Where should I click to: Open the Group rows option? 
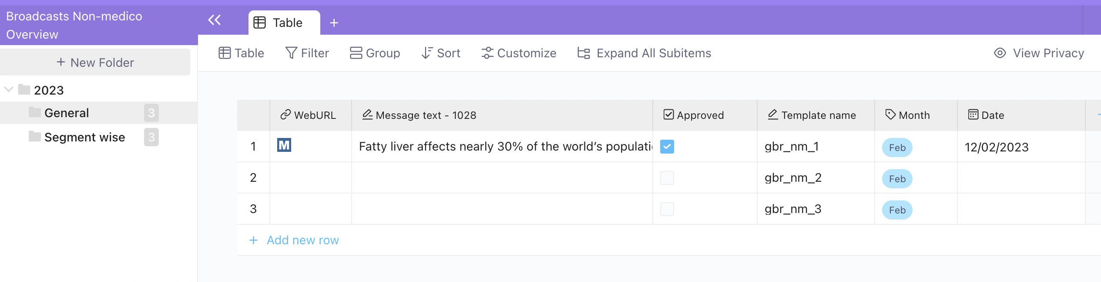[375, 53]
